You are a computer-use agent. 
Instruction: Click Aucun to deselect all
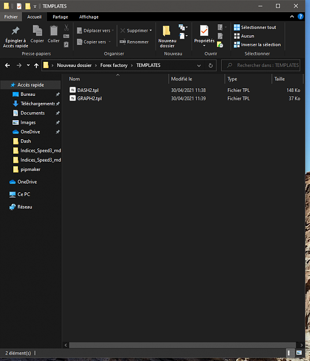244,36
